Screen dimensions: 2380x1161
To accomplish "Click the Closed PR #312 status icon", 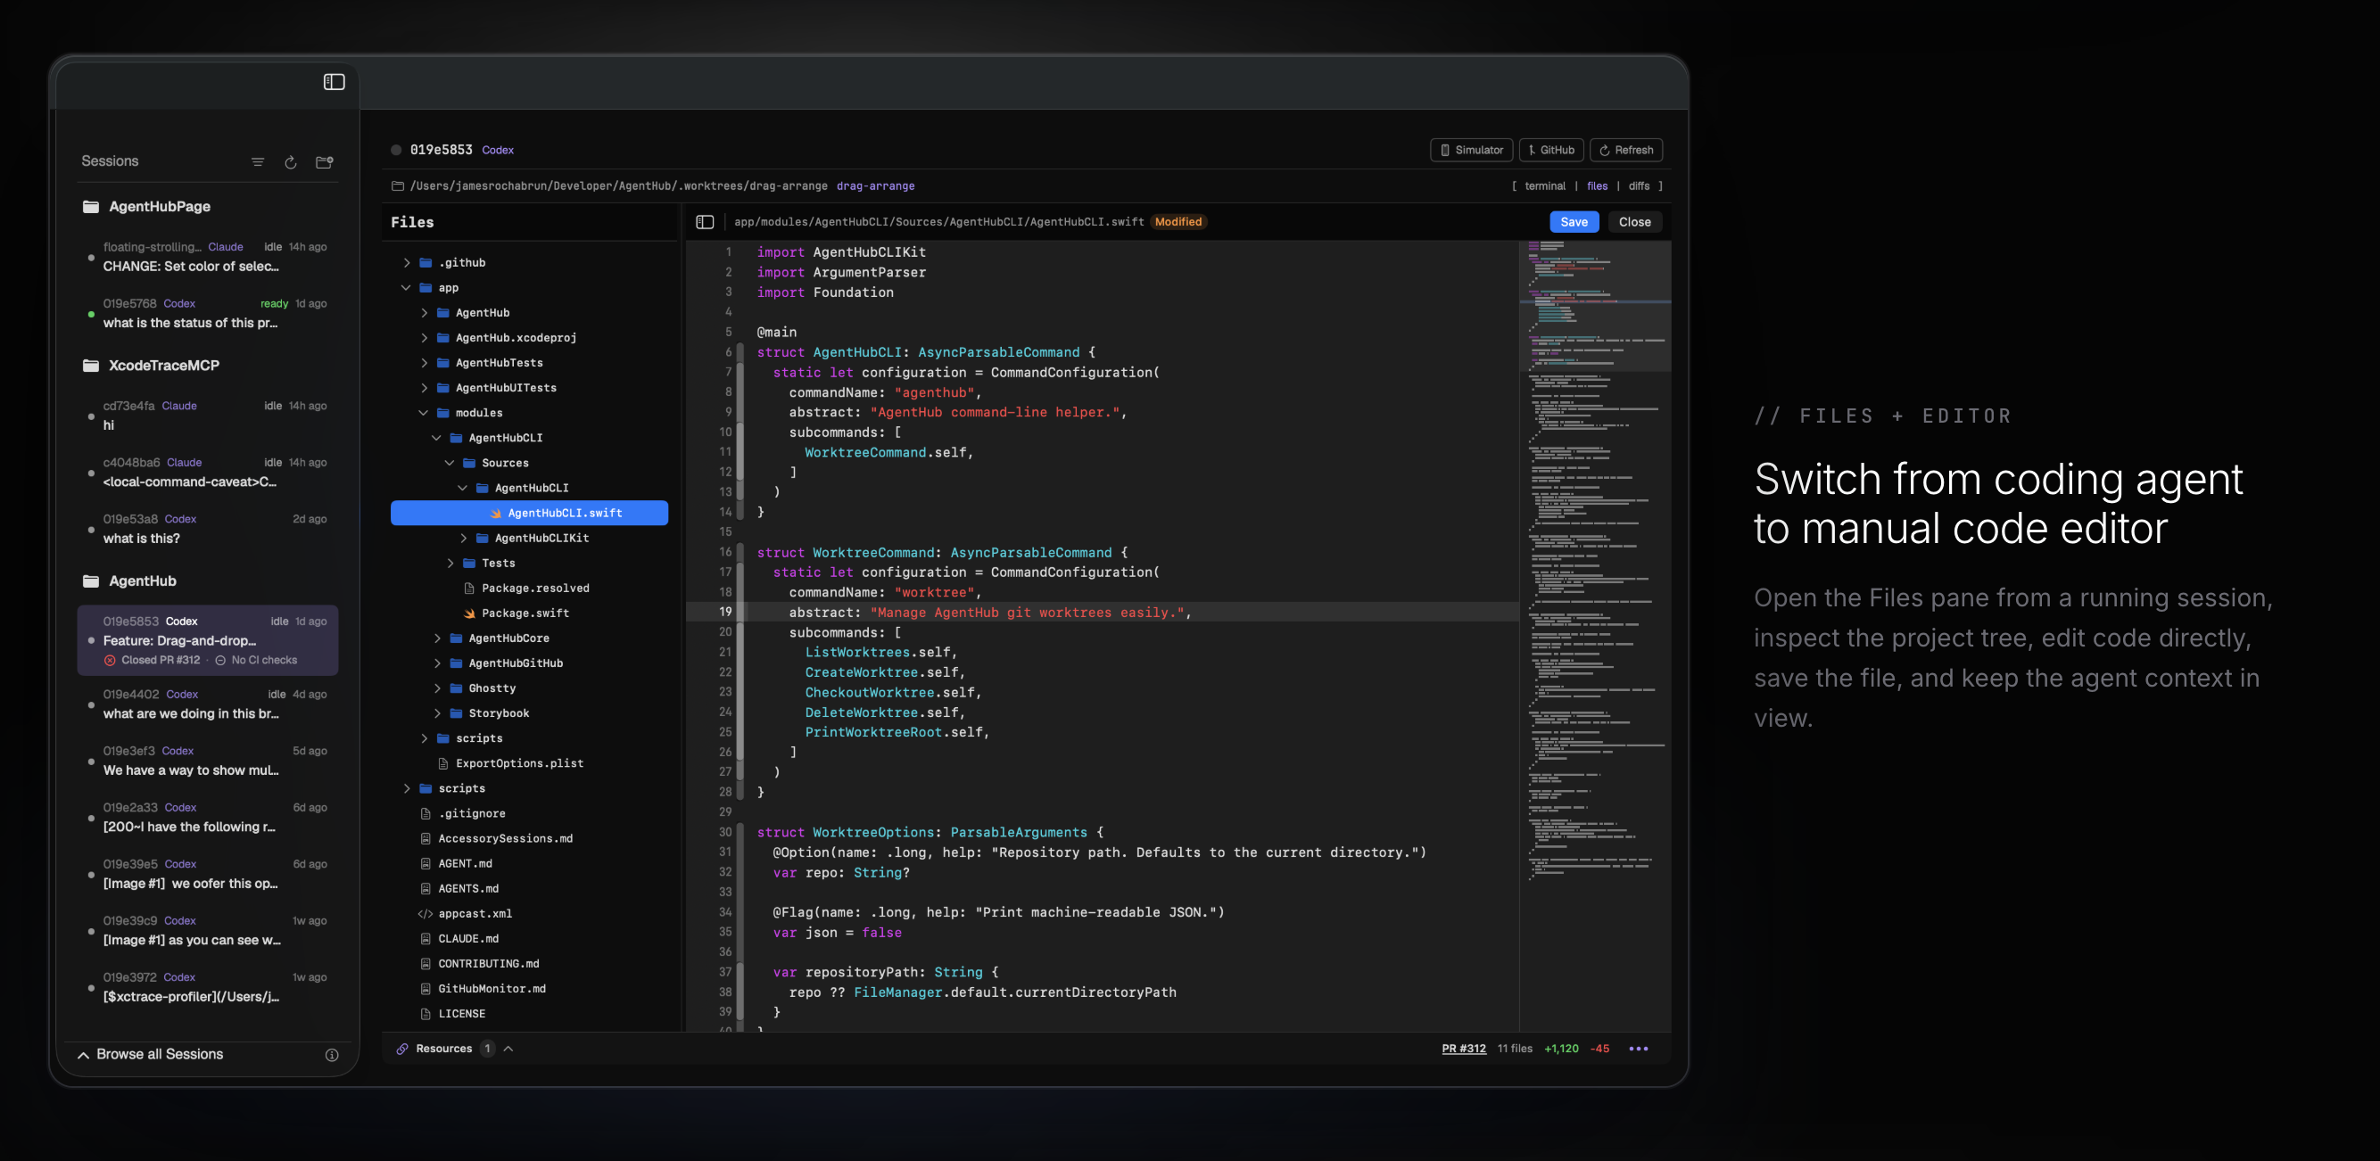I will click(110, 661).
